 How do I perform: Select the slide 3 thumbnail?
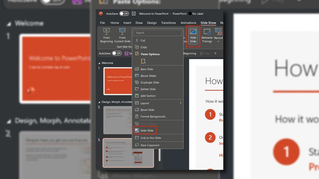click(128, 153)
